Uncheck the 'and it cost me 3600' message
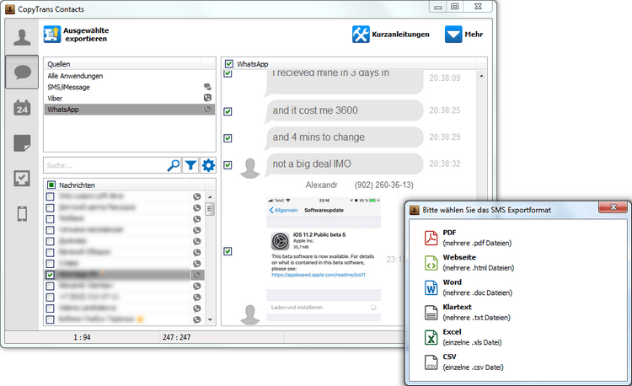This screenshot has width=632, height=386. pyautogui.click(x=228, y=111)
